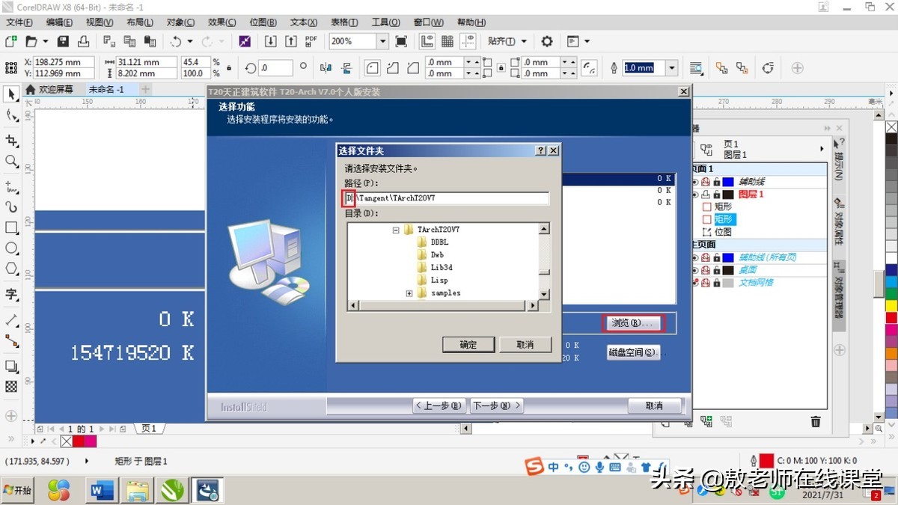Toggle the lock on 图层1
This screenshot has height=505, width=898.
click(717, 195)
